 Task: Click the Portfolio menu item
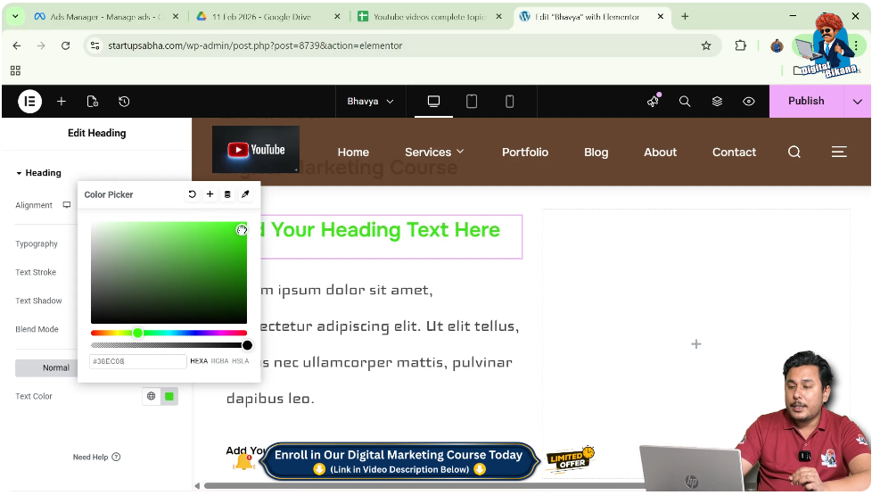pos(525,152)
